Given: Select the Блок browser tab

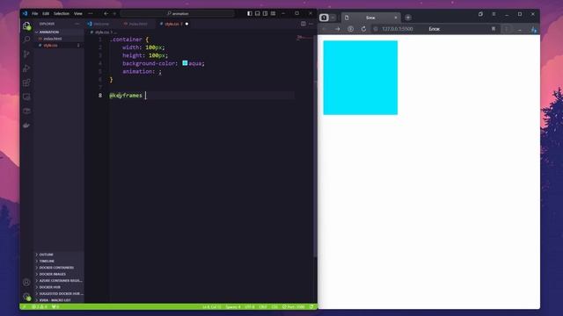Looking at the screenshot, I should tap(370, 18).
